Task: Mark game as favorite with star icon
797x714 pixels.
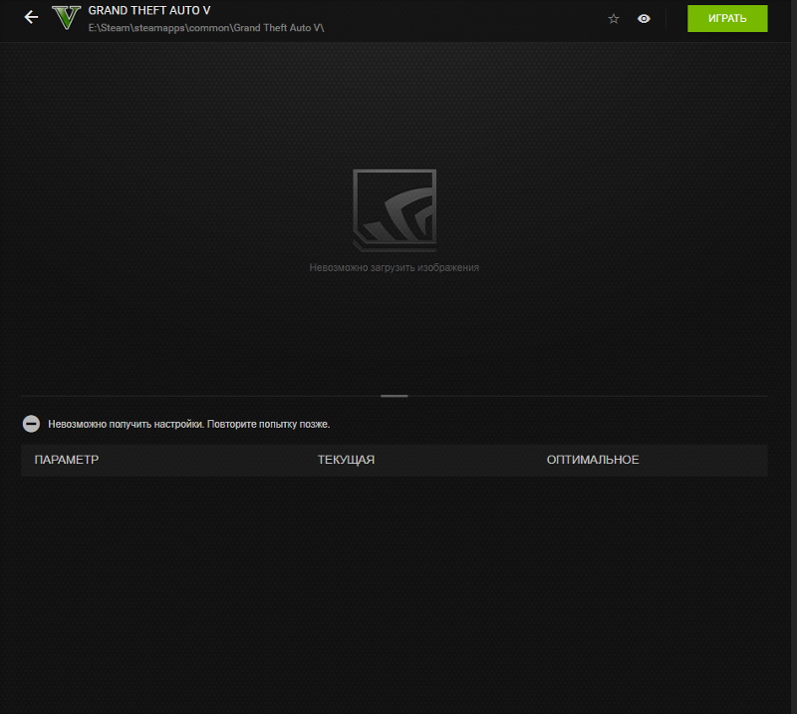Action: tap(614, 19)
